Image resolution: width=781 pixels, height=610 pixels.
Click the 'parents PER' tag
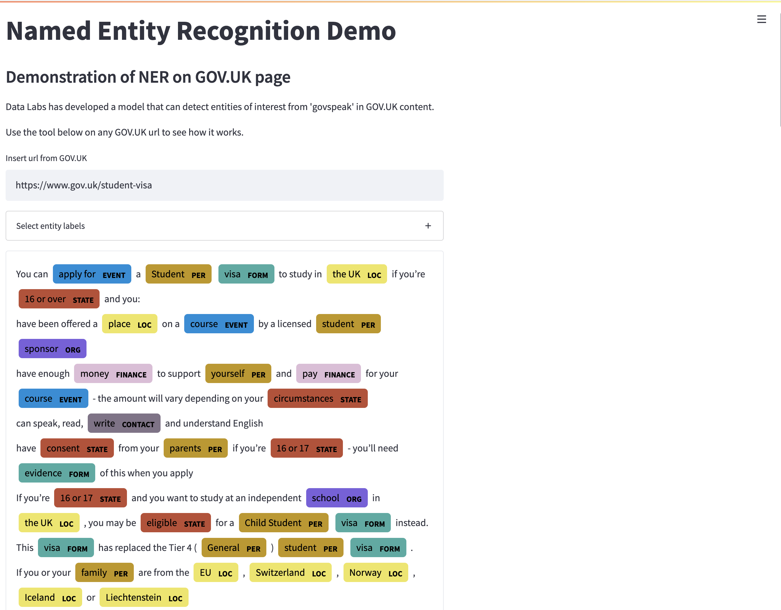coord(196,448)
